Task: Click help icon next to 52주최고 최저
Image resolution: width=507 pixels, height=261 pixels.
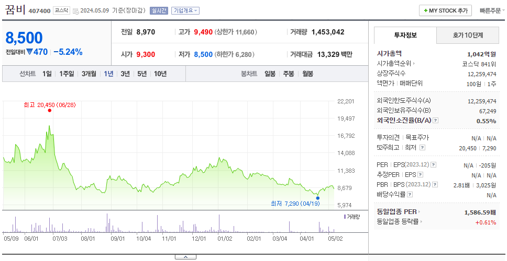Action: click(422, 148)
